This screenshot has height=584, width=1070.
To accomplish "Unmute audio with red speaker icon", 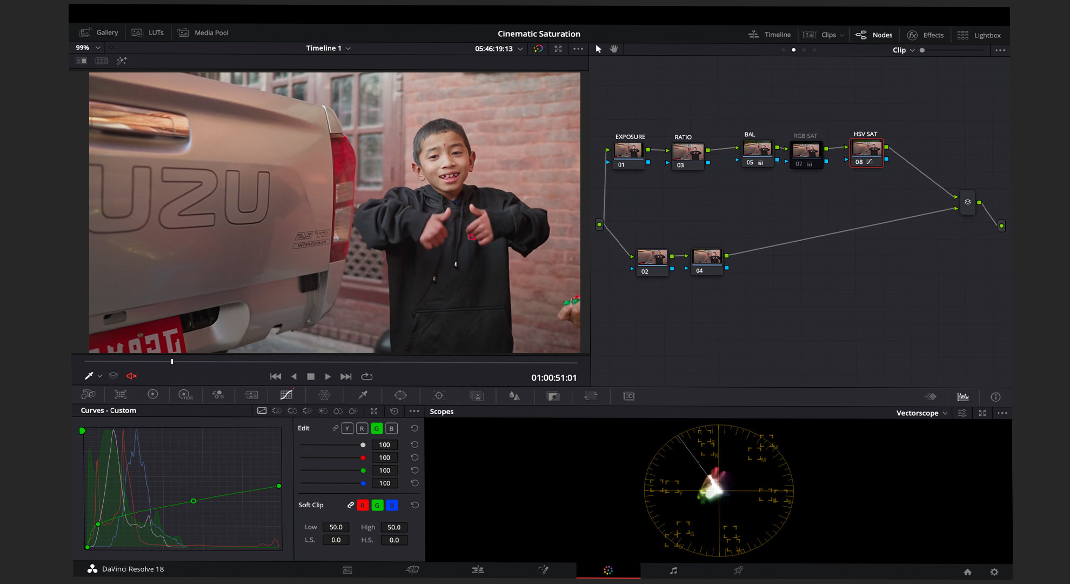I will point(131,376).
